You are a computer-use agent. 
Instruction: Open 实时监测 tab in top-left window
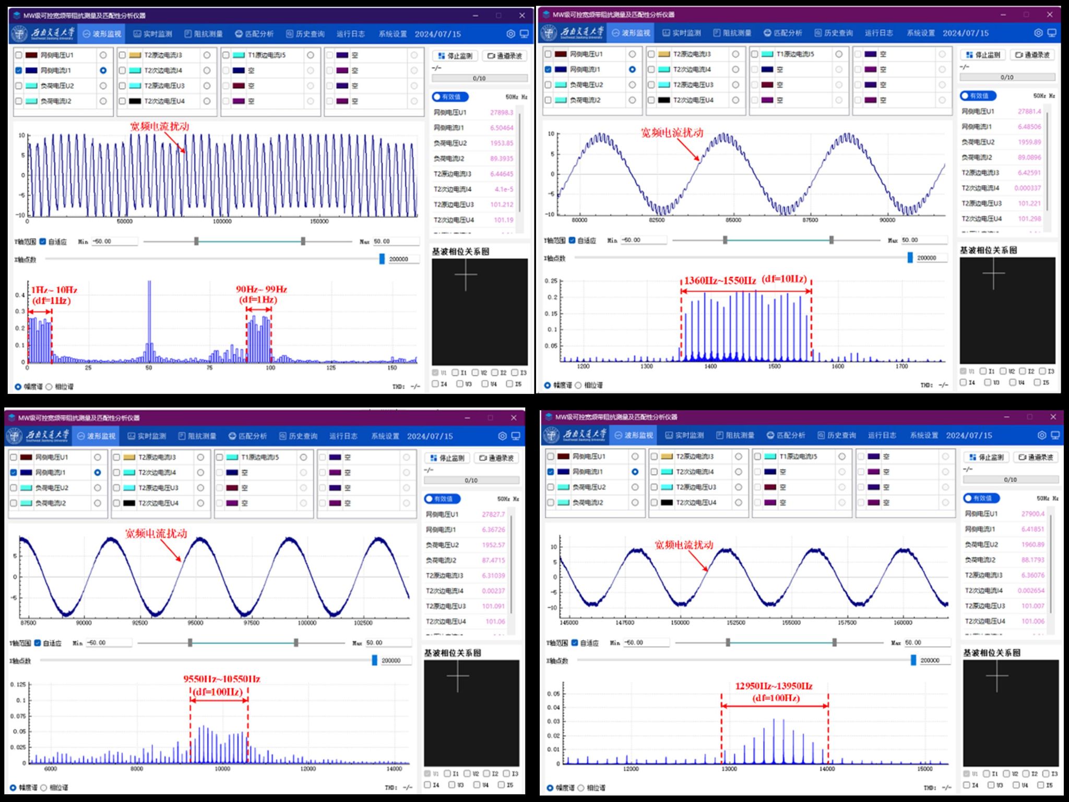pos(152,34)
